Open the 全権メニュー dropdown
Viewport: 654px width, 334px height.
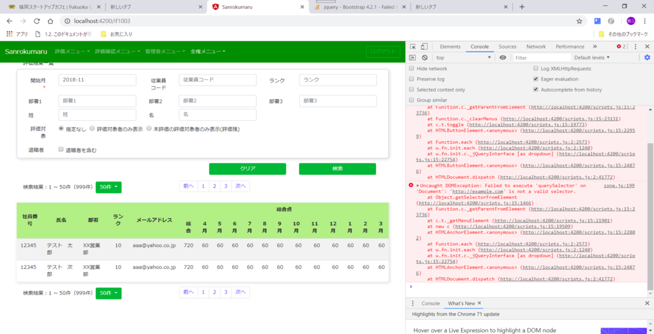point(208,51)
